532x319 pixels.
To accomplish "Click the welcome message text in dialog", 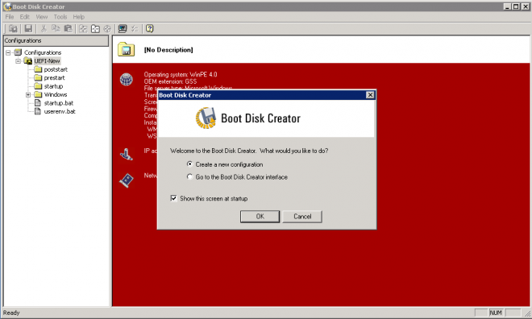I will point(249,151).
